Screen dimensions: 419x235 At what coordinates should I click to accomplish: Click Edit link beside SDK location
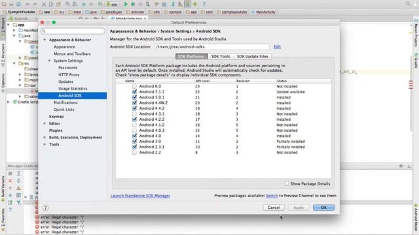point(277,46)
